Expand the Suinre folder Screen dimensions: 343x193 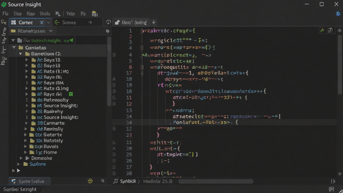tap(19, 164)
